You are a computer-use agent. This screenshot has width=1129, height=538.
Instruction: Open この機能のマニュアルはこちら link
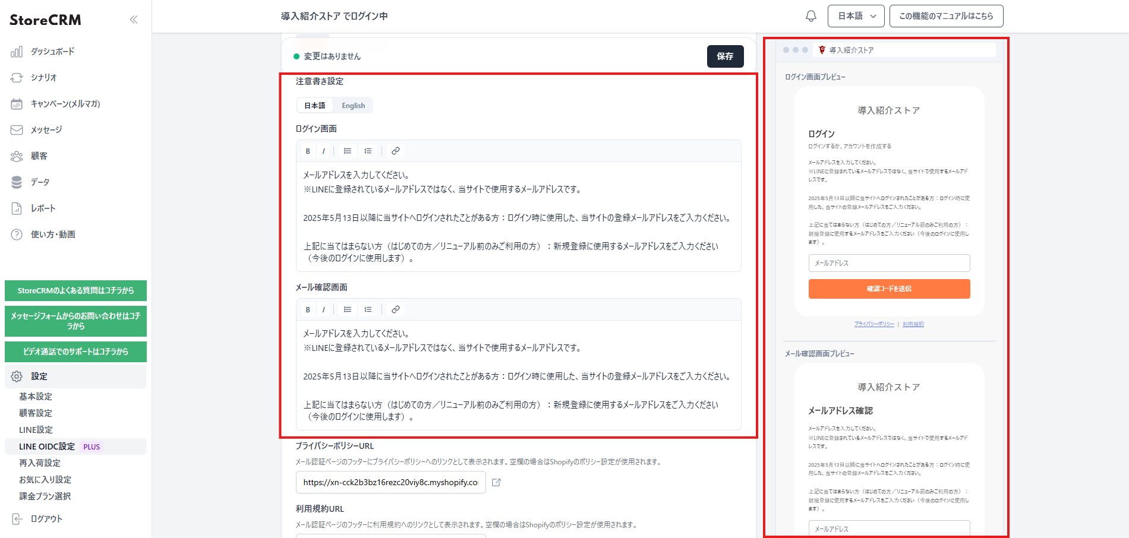click(946, 16)
